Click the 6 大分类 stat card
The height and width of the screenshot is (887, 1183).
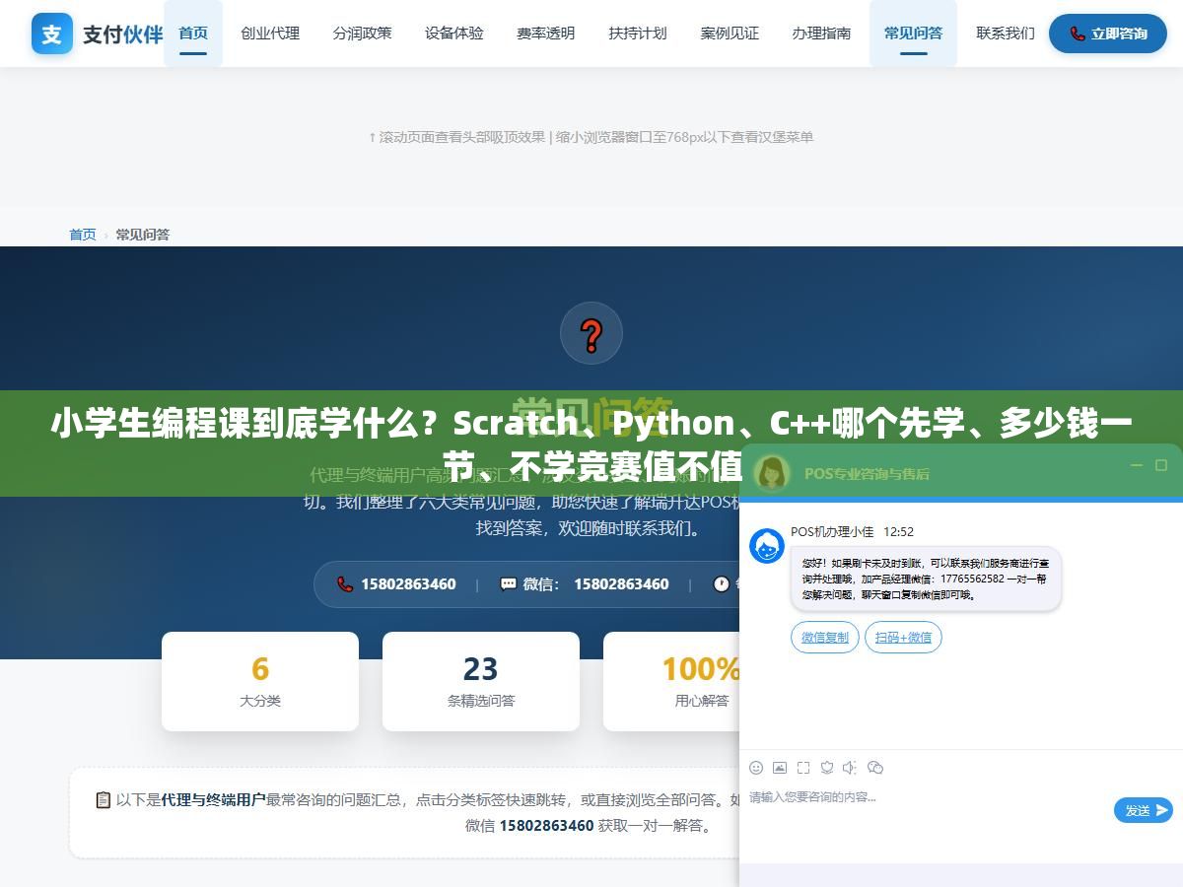(x=260, y=681)
